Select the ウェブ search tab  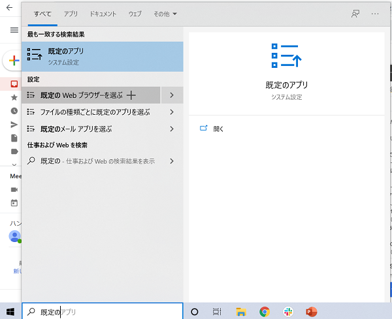click(135, 13)
